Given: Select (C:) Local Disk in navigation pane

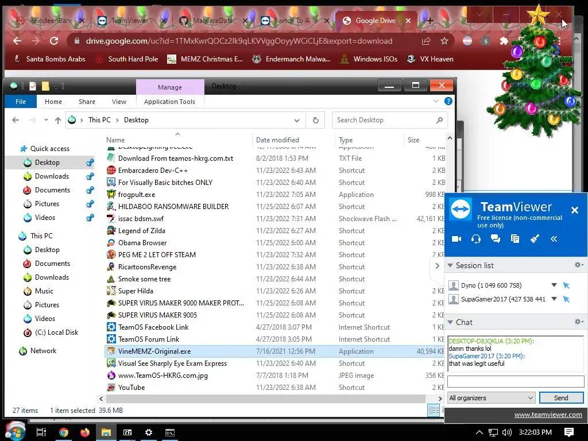Looking at the screenshot, I should pos(56,332).
